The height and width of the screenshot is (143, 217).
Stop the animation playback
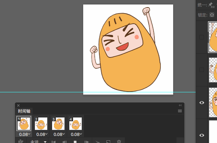coord(75,142)
